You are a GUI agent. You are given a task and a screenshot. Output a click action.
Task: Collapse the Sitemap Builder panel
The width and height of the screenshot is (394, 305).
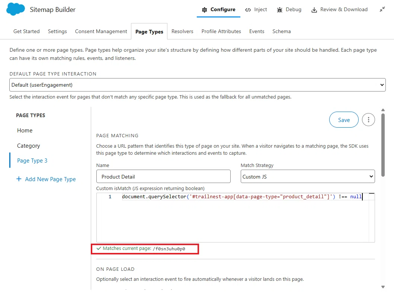pyautogui.click(x=382, y=10)
